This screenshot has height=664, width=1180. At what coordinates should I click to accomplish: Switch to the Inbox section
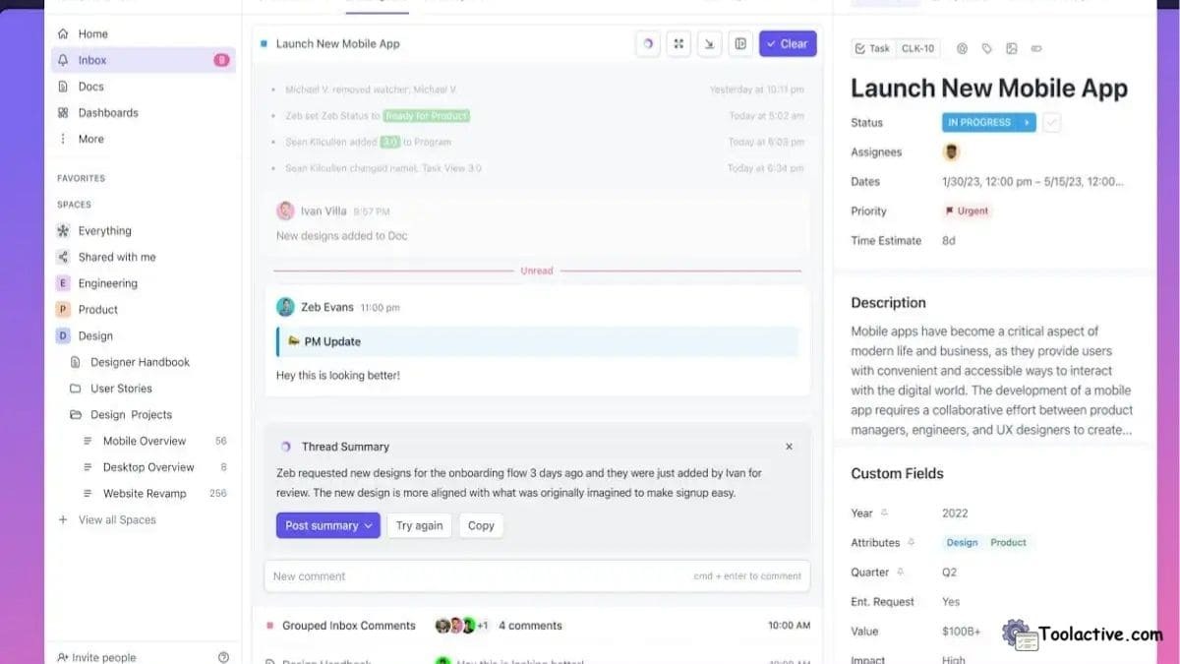91,59
